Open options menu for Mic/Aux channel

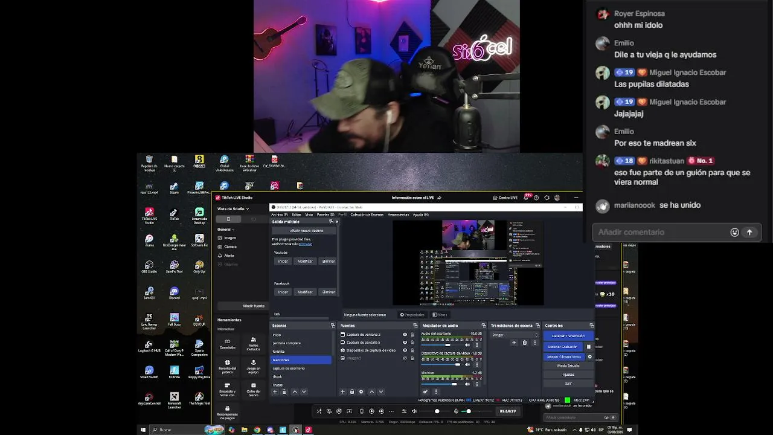(477, 384)
